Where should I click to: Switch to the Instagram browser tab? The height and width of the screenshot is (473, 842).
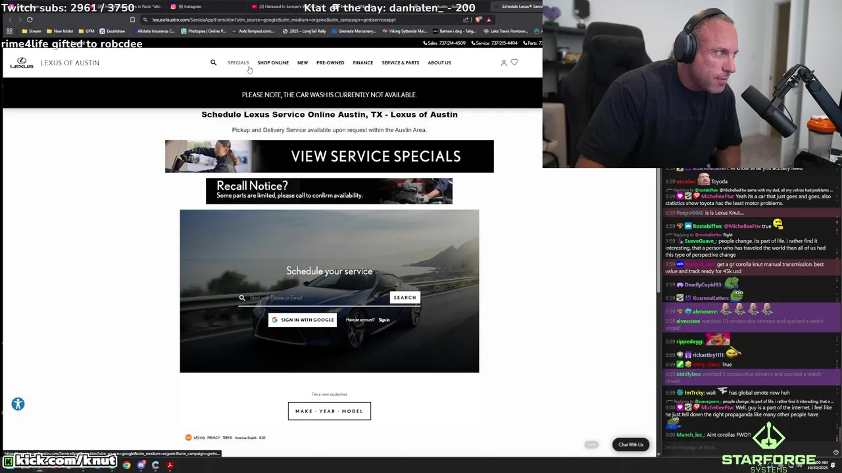(186, 7)
